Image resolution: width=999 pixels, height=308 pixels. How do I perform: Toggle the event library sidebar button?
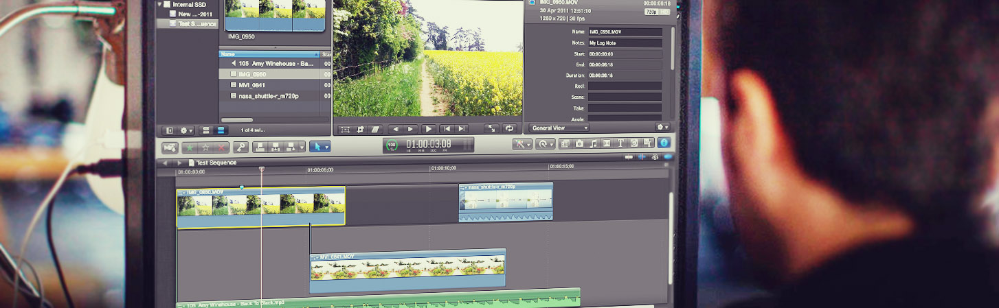[x=169, y=130]
